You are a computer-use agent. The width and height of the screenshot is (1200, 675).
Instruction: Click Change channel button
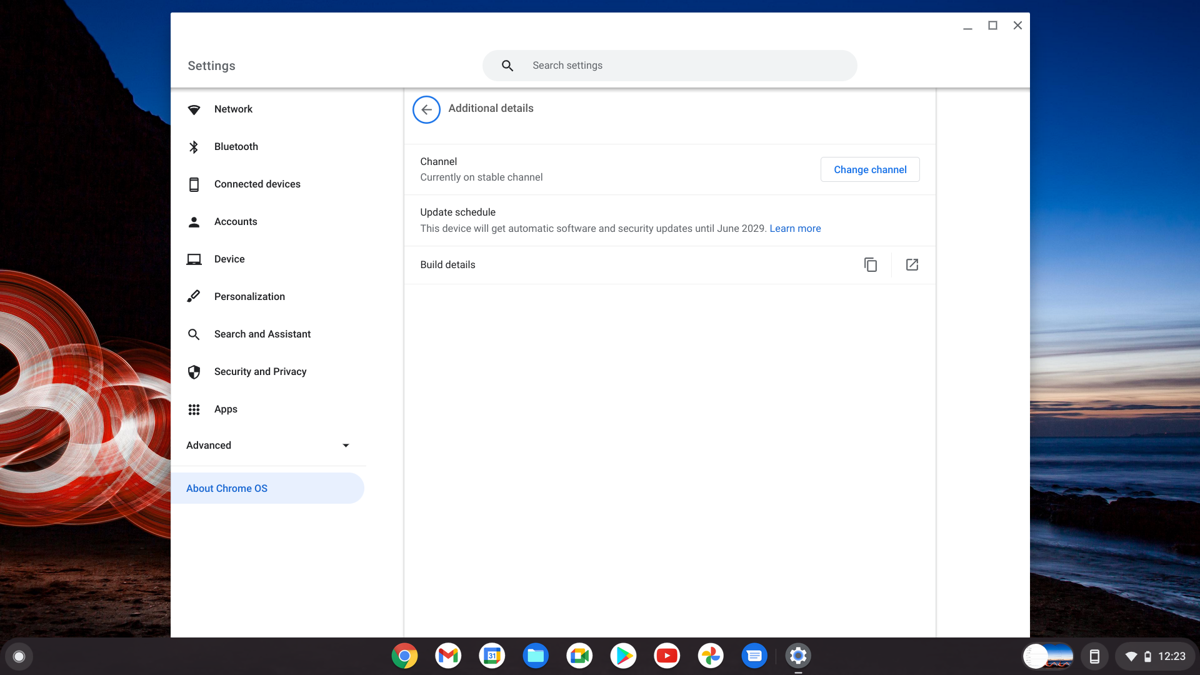coord(869,169)
